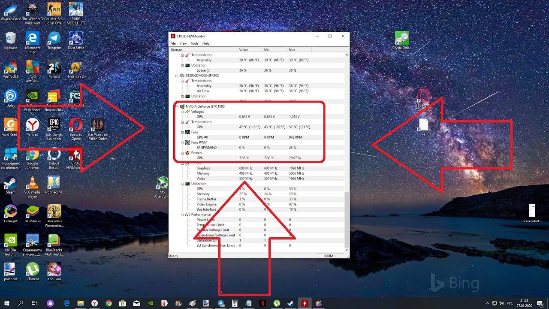Select the Detroit Become Human desktop icon
Viewport: 549px width, 309px height.
pyautogui.click(x=54, y=158)
